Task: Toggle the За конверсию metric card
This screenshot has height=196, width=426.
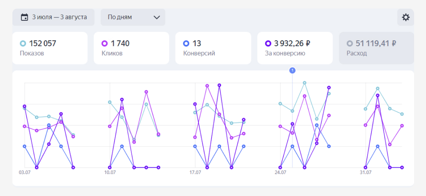Action: (x=295, y=48)
